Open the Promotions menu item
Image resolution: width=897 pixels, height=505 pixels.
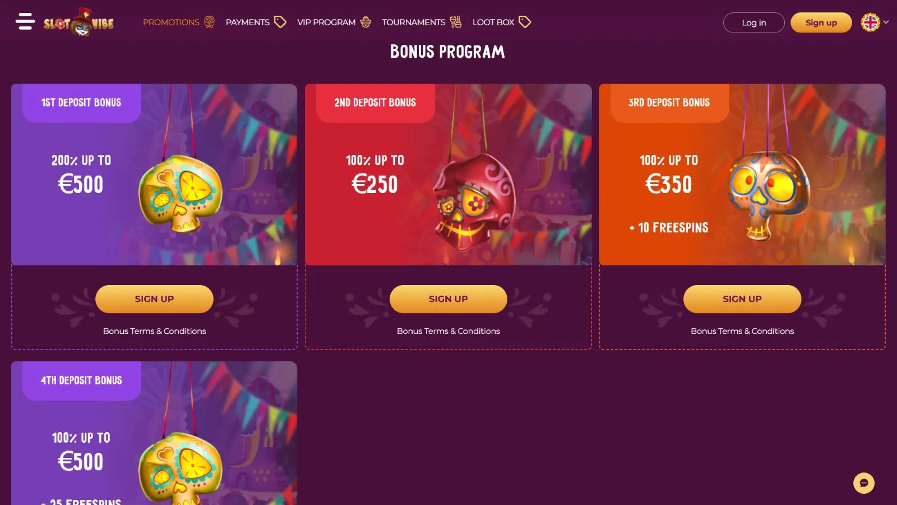click(x=171, y=22)
